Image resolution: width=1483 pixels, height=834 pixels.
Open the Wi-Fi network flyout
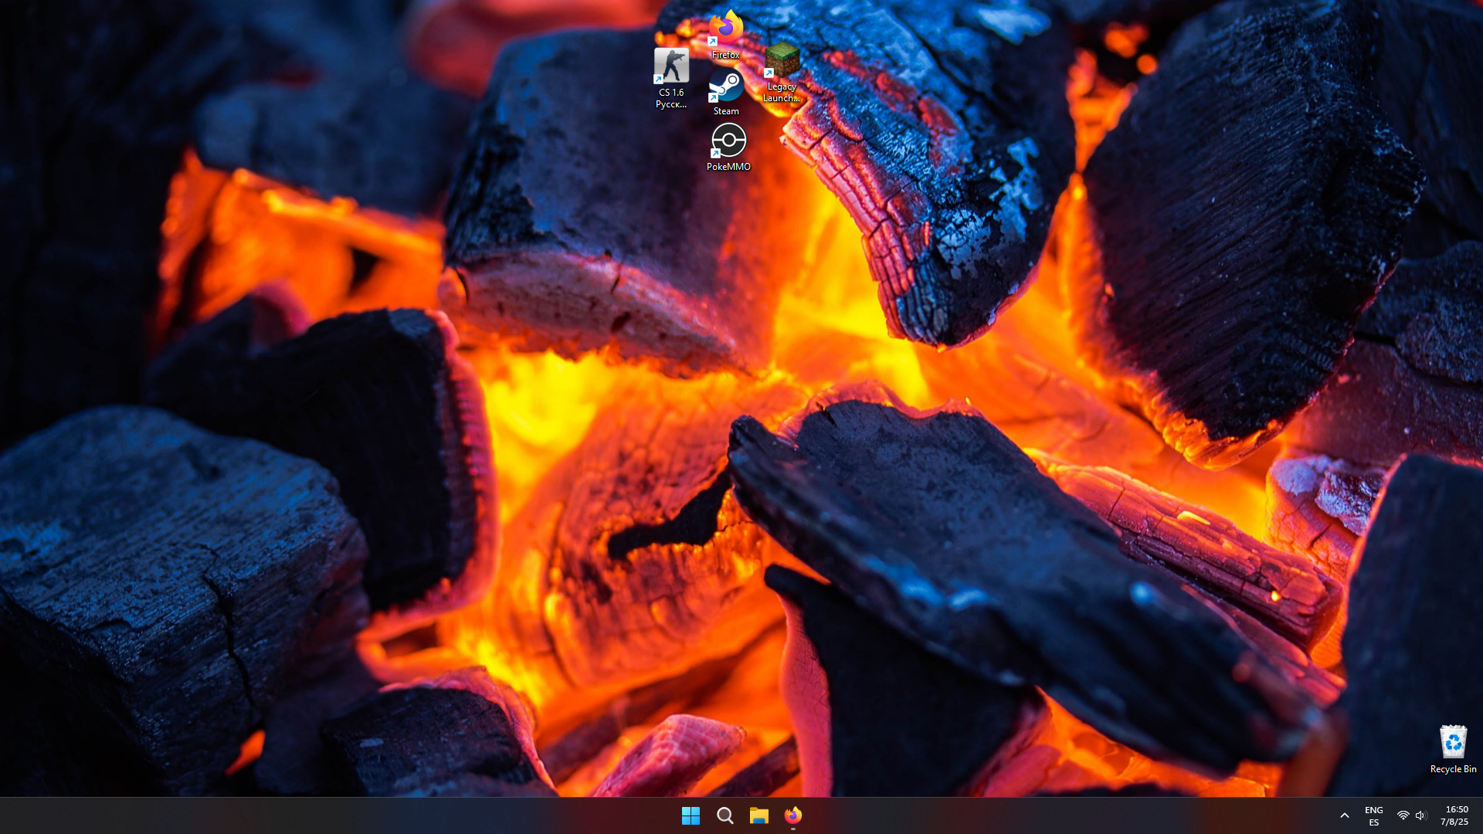pos(1403,815)
